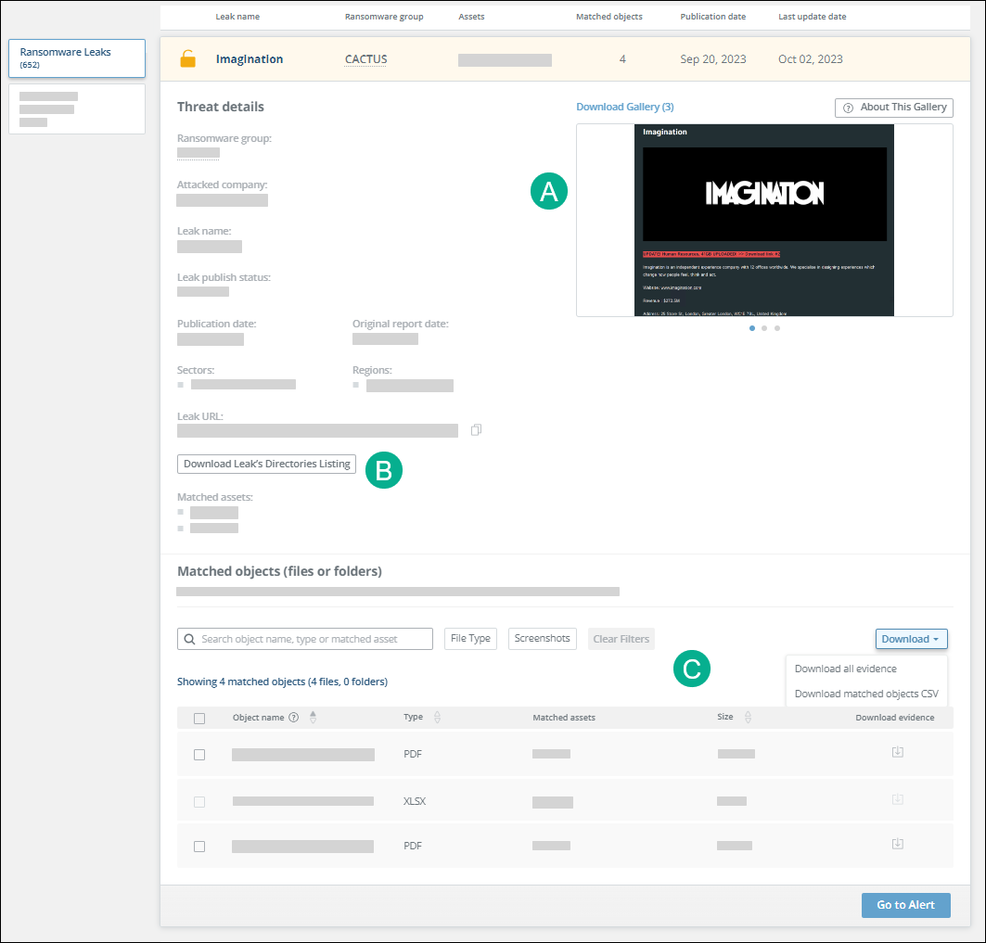Click Download Leak's Directories Listing button
The height and width of the screenshot is (943, 986).
(266, 464)
